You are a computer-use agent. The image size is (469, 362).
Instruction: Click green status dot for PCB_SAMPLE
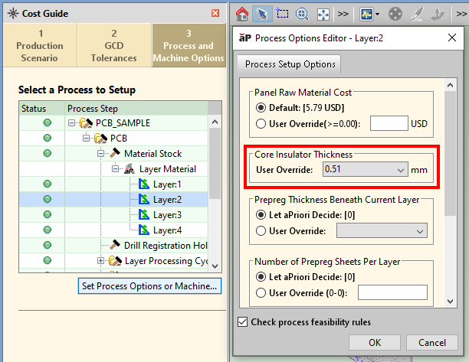(48, 122)
